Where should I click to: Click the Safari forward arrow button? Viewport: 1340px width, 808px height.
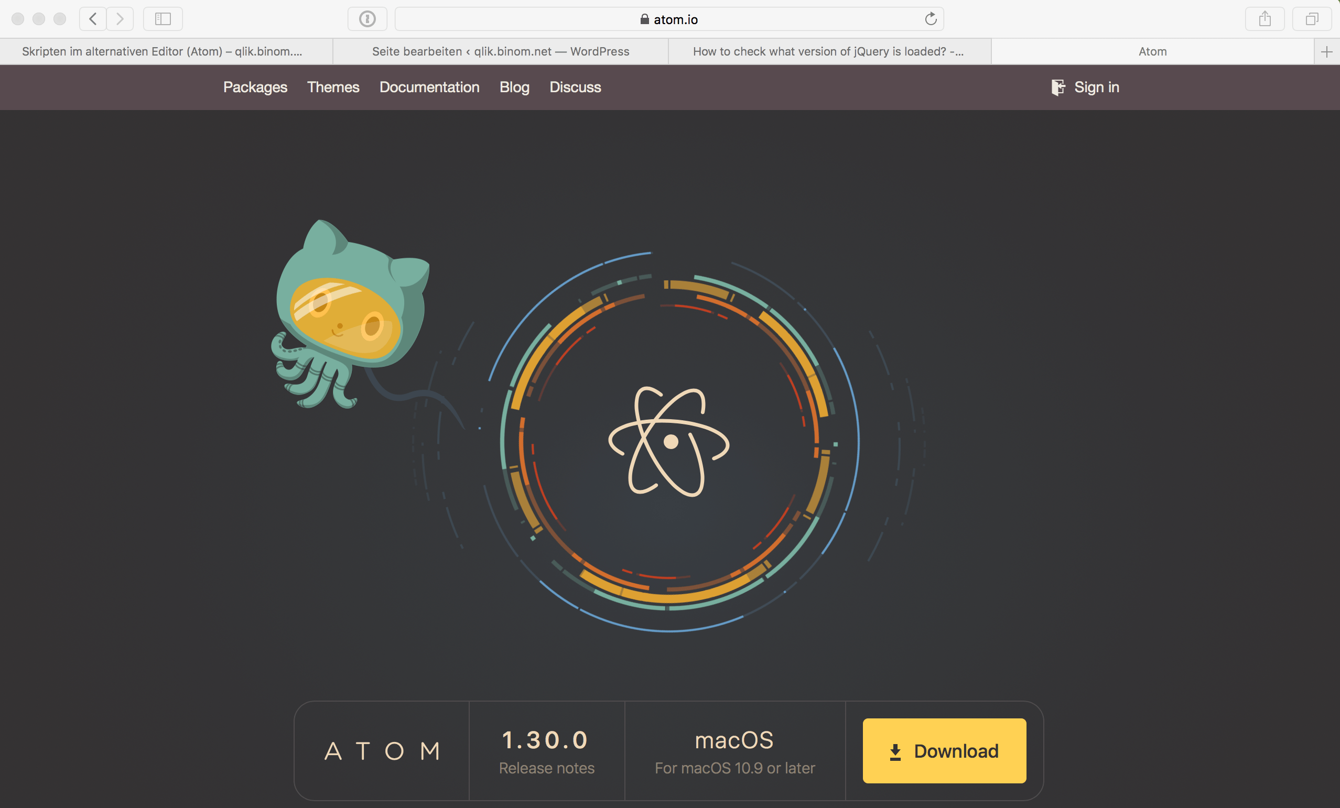[120, 19]
